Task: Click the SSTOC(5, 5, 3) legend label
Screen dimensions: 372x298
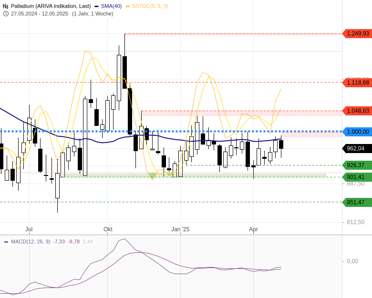Action: (x=150, y=6)
